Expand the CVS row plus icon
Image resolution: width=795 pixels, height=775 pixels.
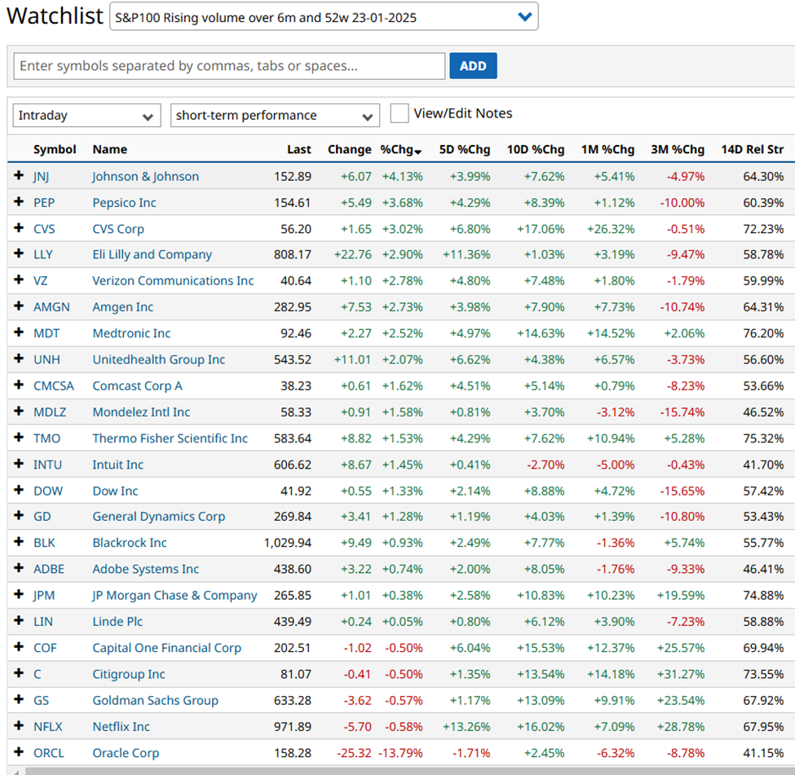18,228
